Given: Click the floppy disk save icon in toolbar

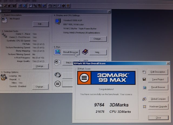Looking at the screenshot, I should tap(14, 5).
